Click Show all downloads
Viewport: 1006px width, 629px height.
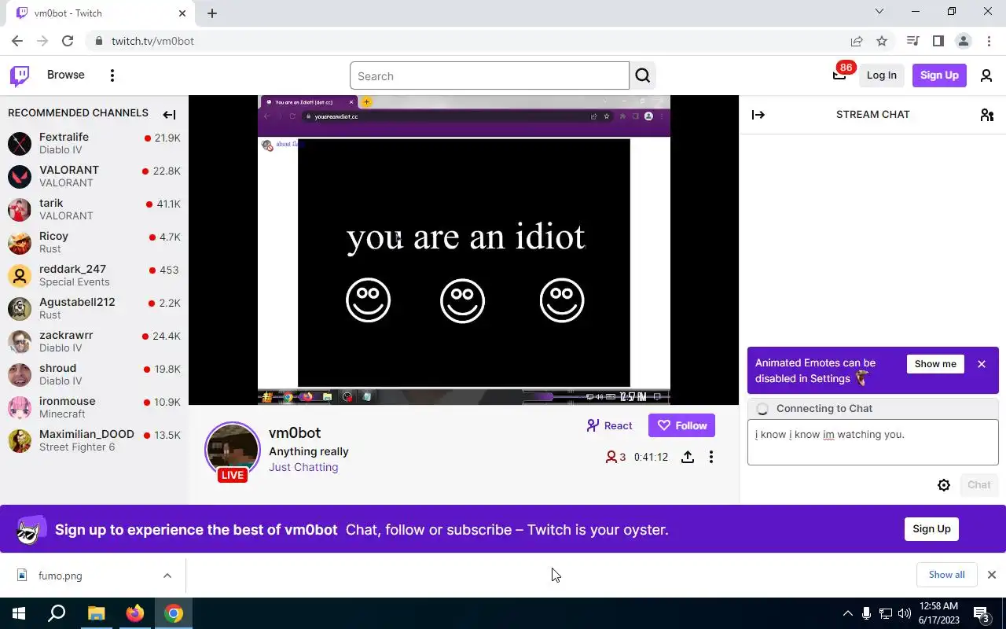(x=946, y=575)
